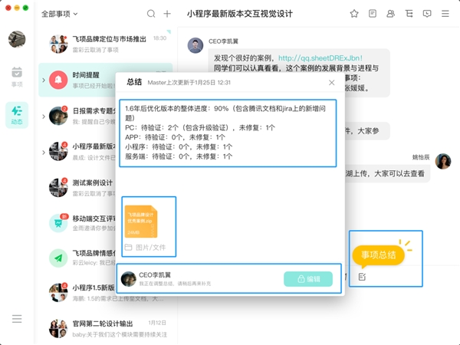Image resolution: width=460 pixels, height=345 pixels.
Task: Click the plus icon to add item
Action: coord(167,14)
